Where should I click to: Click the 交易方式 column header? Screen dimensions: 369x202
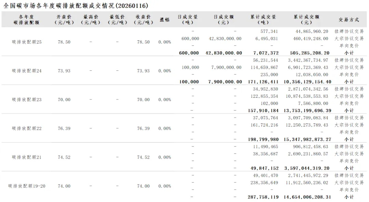pos(349,19)
